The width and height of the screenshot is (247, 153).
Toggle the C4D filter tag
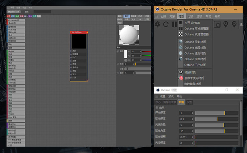coord(39,16)
